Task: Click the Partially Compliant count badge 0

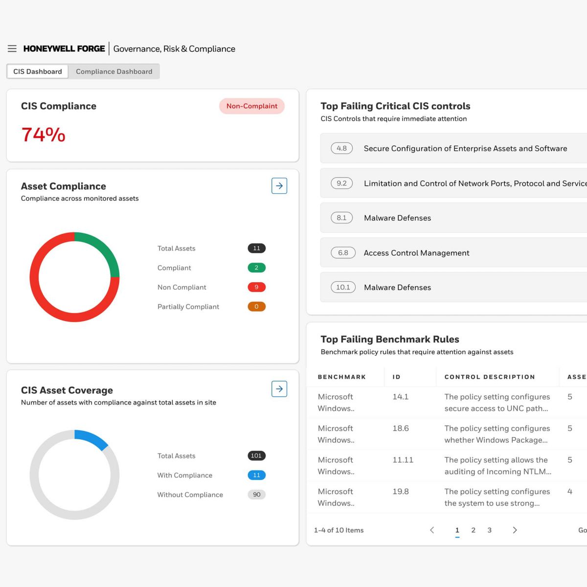Action: point(257,307)
